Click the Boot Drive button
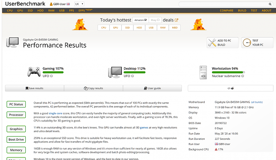The image size is (276, 160). click(x=16, y=139)
